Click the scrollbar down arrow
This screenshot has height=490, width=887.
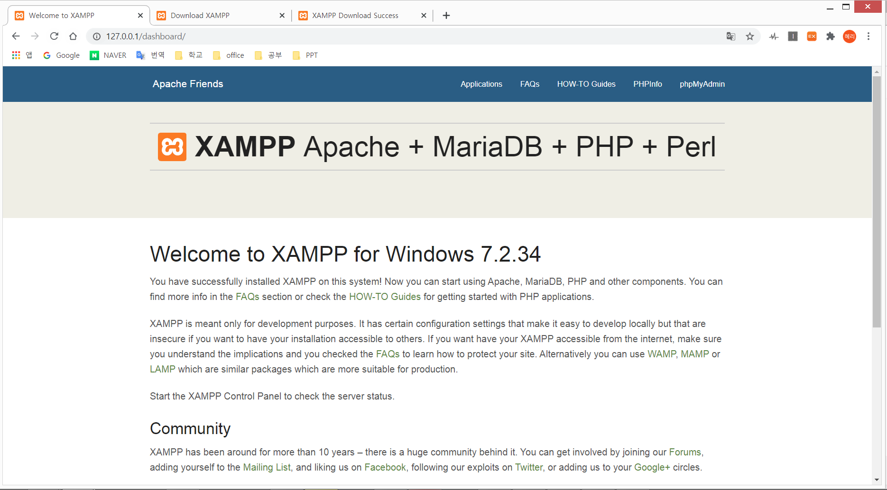pos(877,480)
